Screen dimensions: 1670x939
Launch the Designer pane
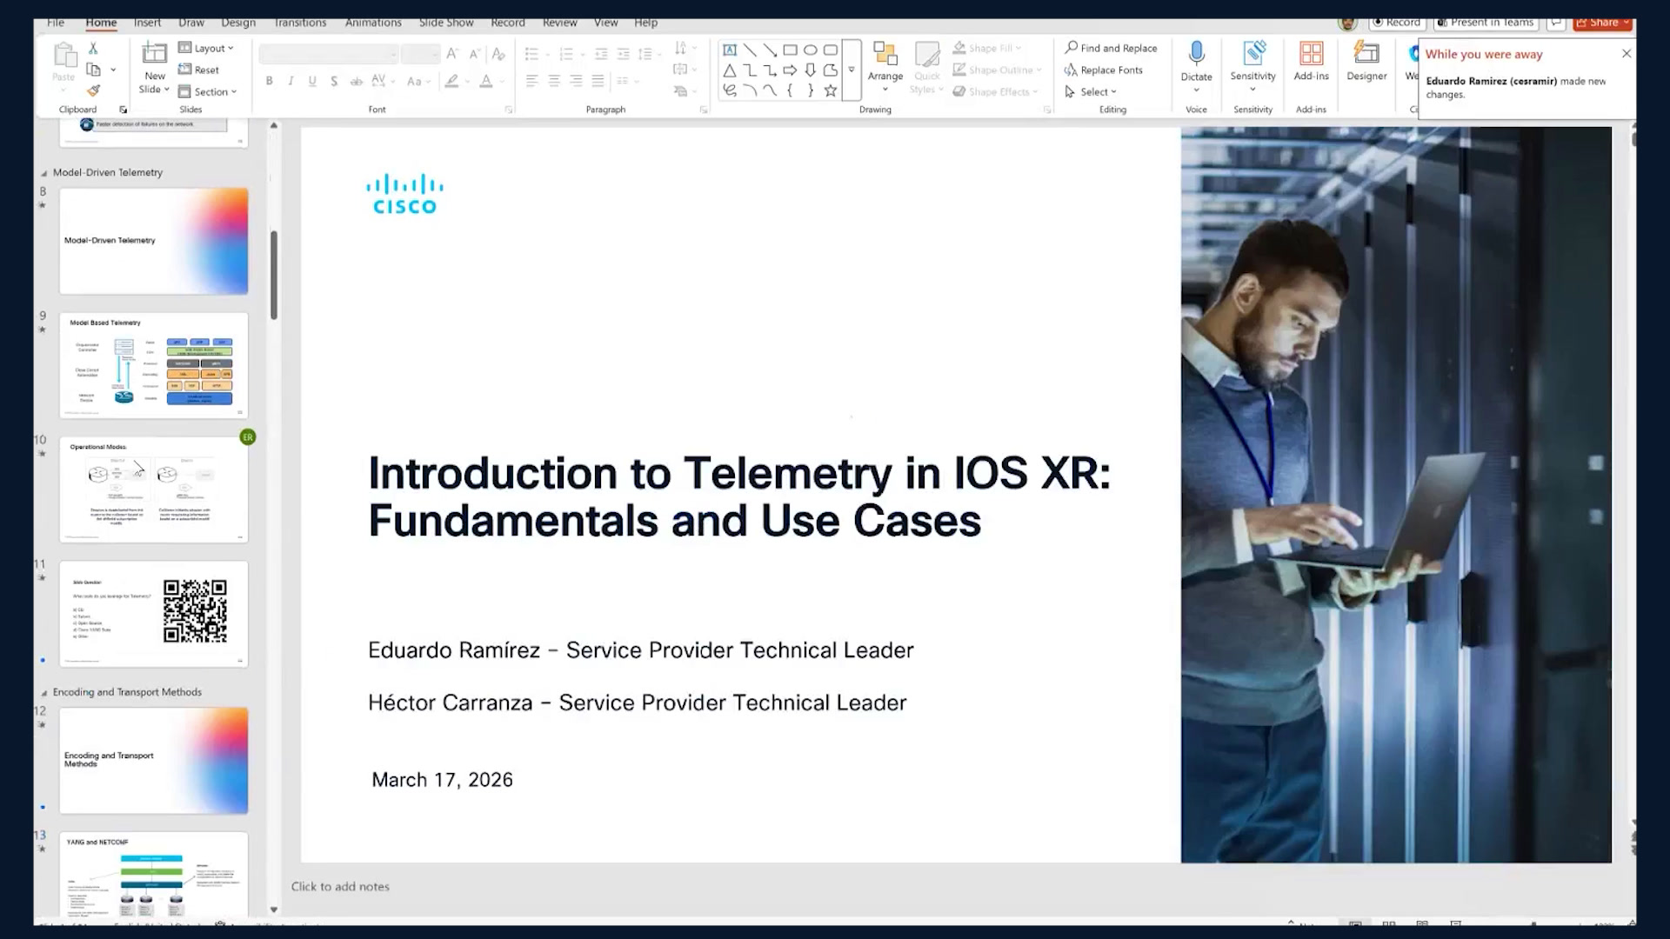pos(1366,63)
